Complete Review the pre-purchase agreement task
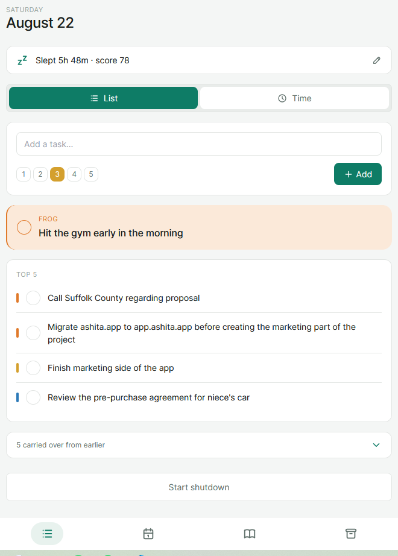The width and height of the screenshot is (398, 556). (x=33, y=397)
